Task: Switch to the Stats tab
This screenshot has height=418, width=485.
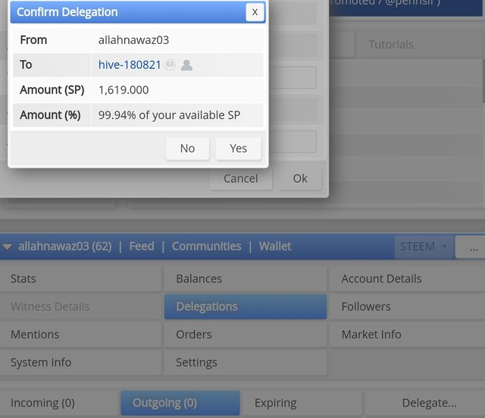Action: (x=80, y=278)
